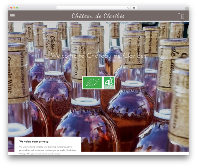This screenshot has width=197, height=167.
Task: Reload the page using refresh icon
Action: pyautogui.click(x=128, y=8)
